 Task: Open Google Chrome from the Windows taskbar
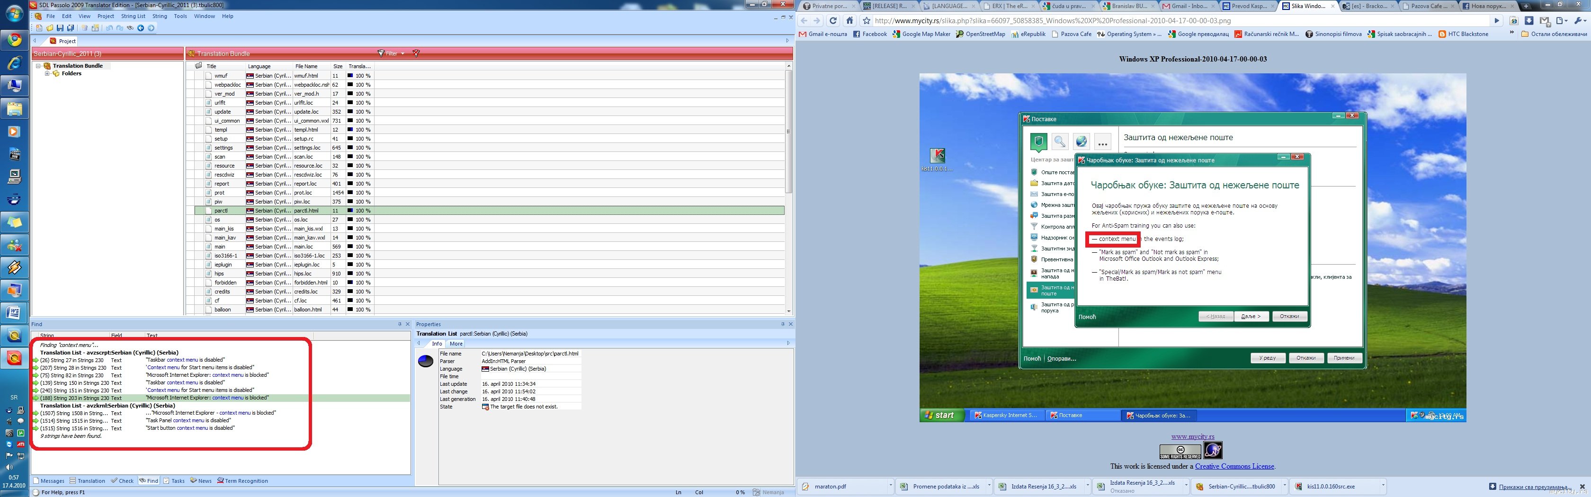14,40
